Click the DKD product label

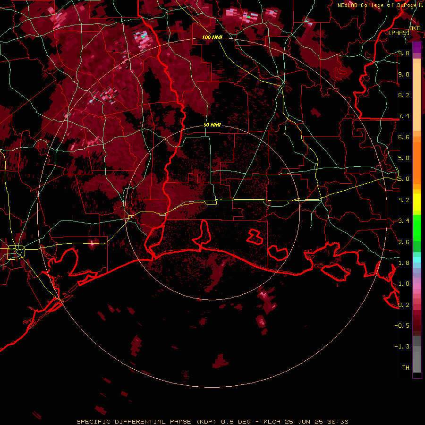coord(415,28)
